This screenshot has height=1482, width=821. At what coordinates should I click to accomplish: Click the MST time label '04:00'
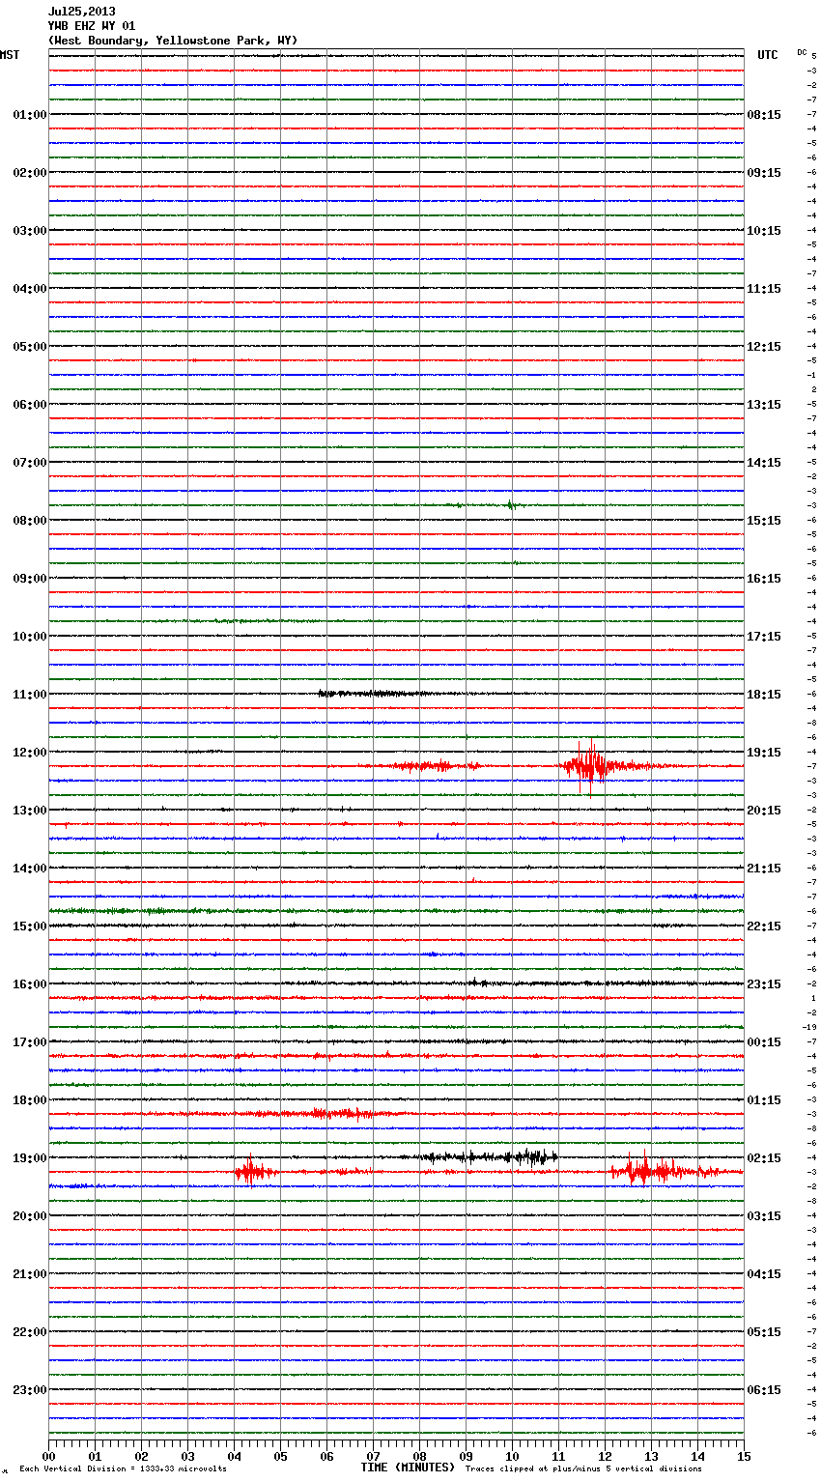pyautogui.click(x=30, y=289)
